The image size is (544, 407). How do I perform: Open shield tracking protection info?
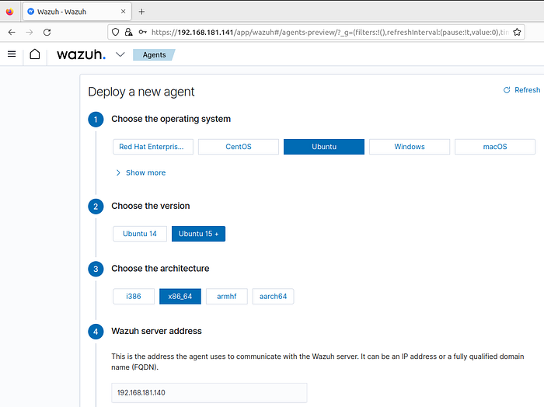116,33
